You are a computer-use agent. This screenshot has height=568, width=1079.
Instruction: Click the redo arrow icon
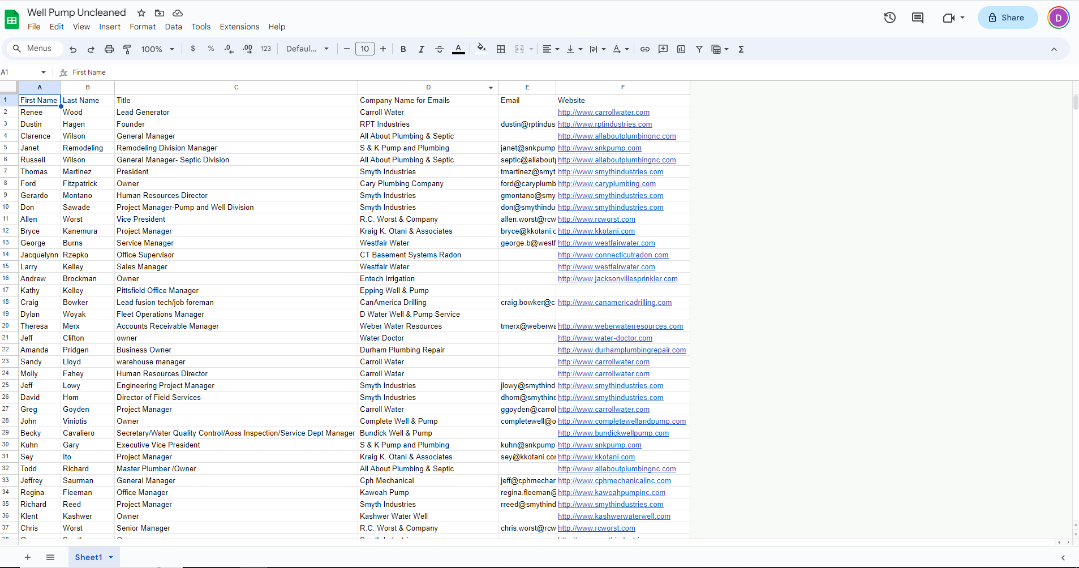91,49
